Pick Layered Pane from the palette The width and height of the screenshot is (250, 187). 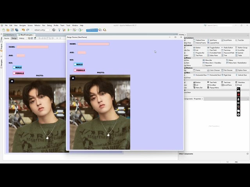(213, 43)
